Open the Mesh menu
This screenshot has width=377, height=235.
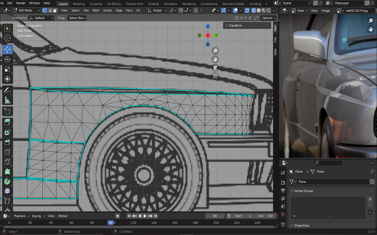(96, 10)
